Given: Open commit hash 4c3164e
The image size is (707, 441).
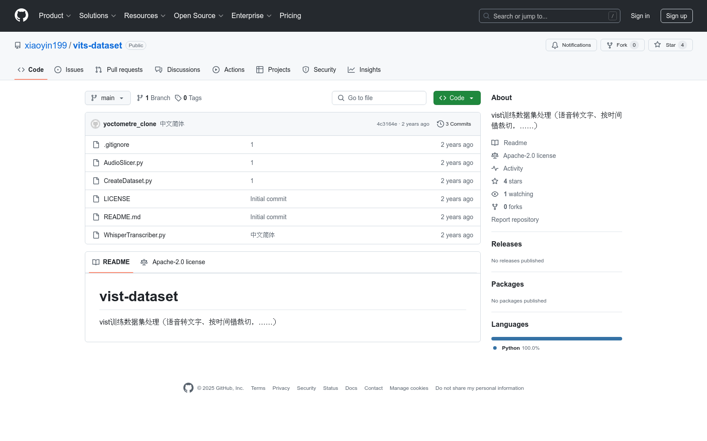Looking at the screenshot, I should [x=387, y=124].
